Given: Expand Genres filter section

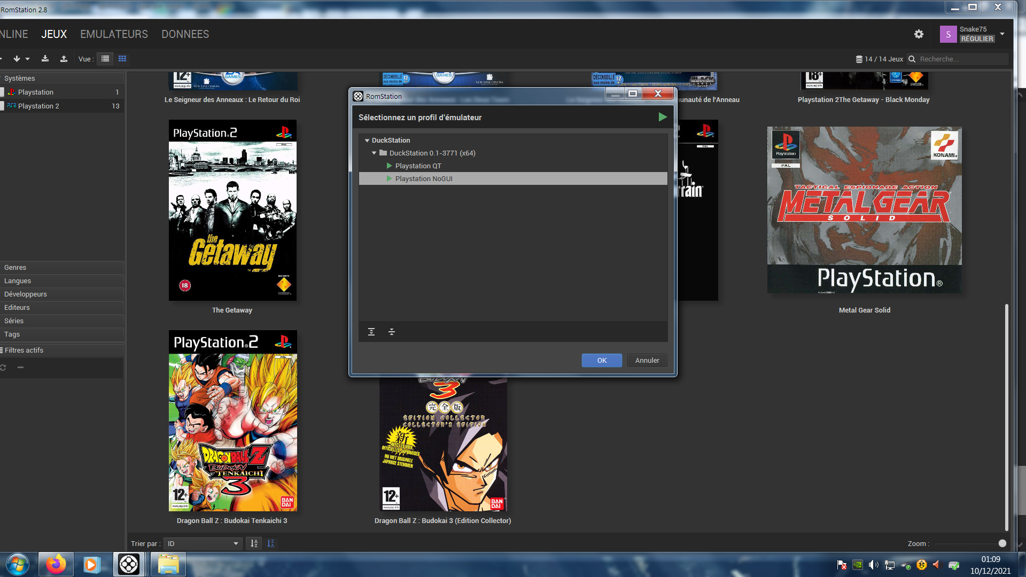Looking at the screenshot, I should pos(62,267).
